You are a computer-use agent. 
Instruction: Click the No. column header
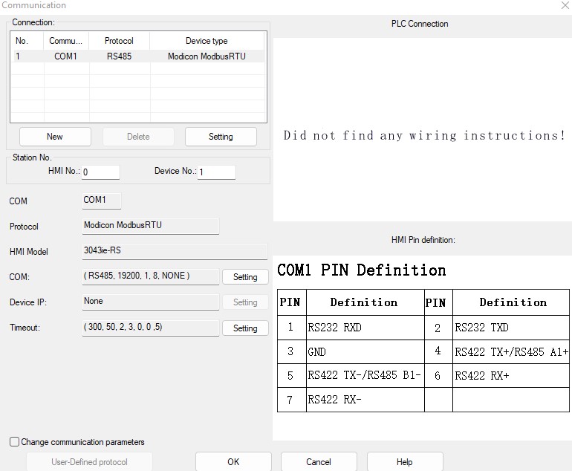22,41
